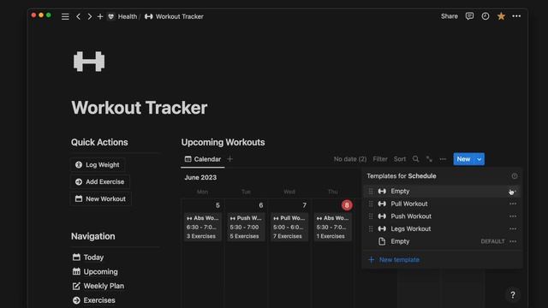Open the Abs workout card on June 8

[x=333, y=227]
